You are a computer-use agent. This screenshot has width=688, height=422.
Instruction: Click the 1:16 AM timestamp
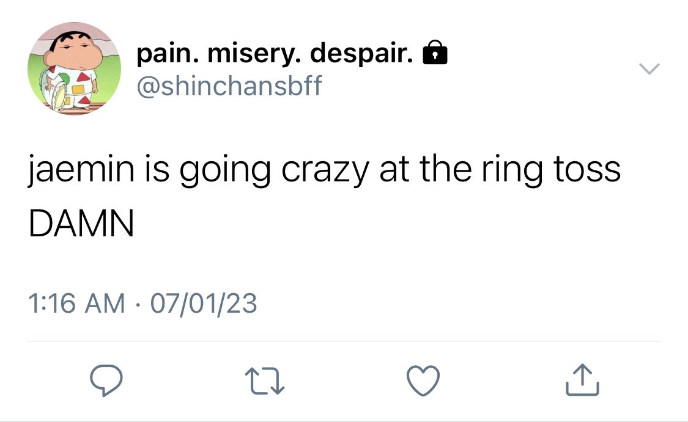[77, 304]
